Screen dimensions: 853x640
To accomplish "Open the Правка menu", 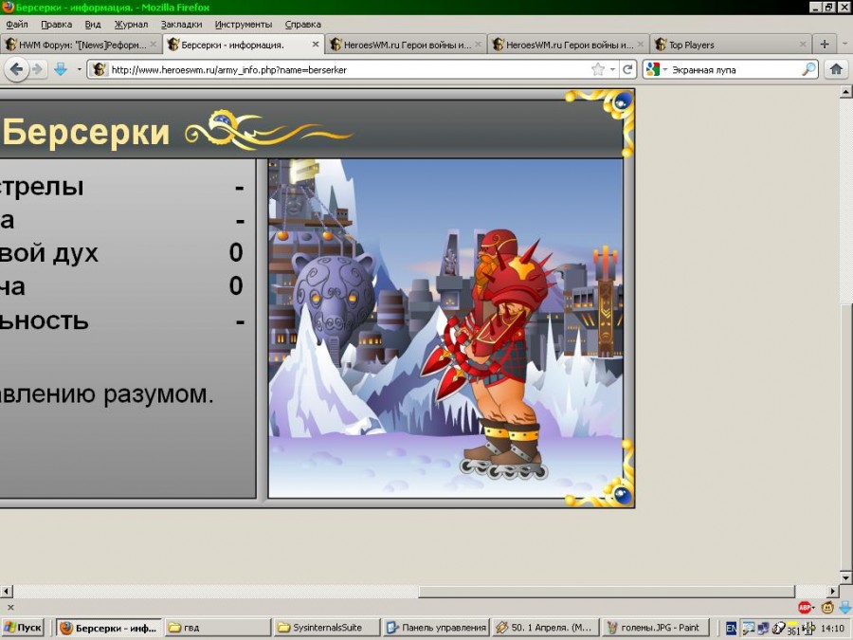I will point(56,25).
